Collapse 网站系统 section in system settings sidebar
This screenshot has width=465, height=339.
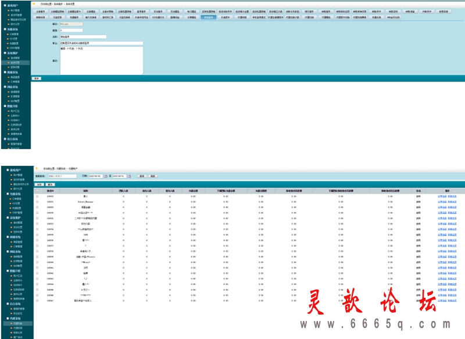point(5,87)
